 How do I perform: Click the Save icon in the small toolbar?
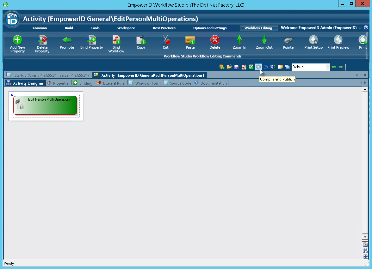236,67
